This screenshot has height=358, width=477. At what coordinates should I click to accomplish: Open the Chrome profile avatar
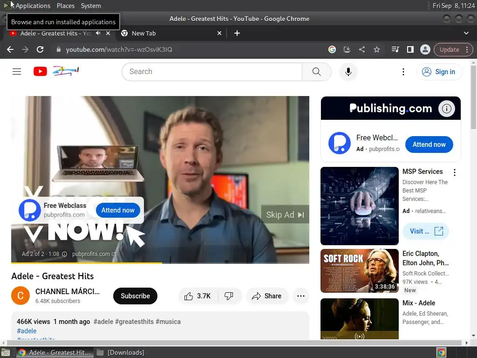click(x=425, y=49)
